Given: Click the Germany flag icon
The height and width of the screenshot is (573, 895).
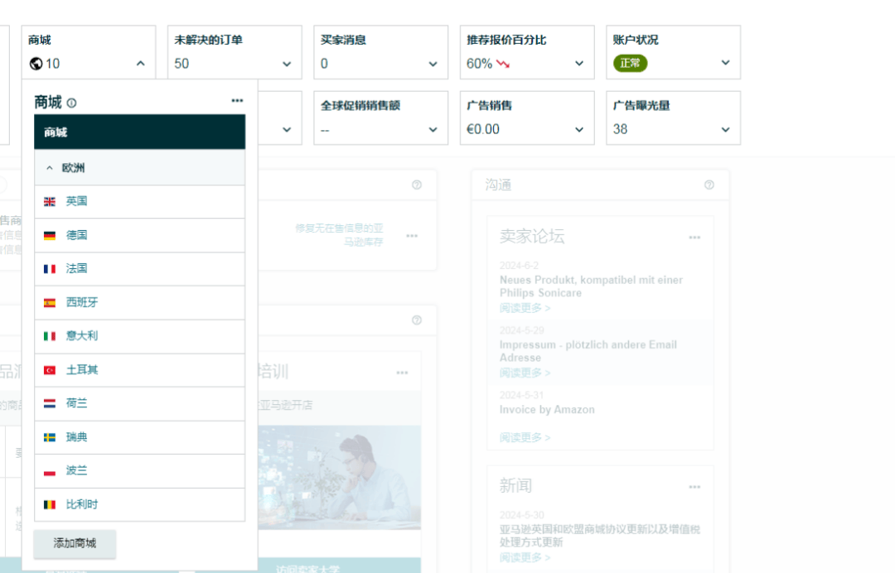Looking at the screenshot, I should (50, 236).
